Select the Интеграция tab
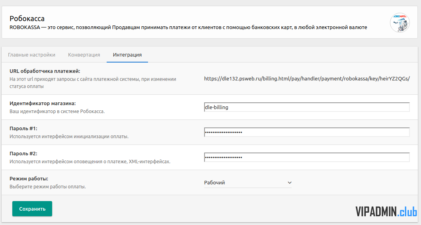Image resolution: width=421 pixels, height=225 pixels. point(127,55)
